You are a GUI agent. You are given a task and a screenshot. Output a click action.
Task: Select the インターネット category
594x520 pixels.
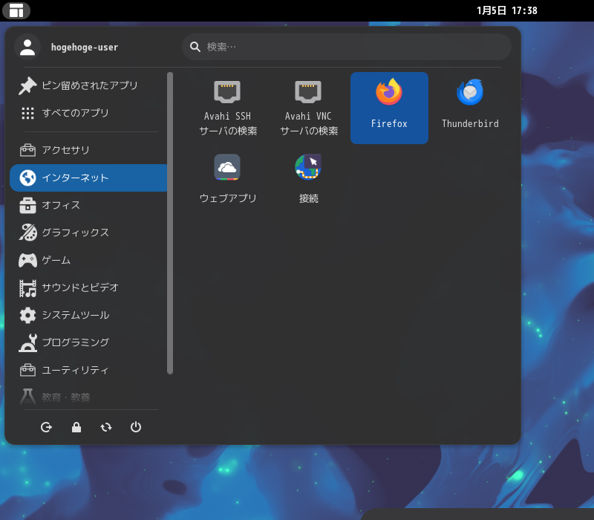pos(88,178)
